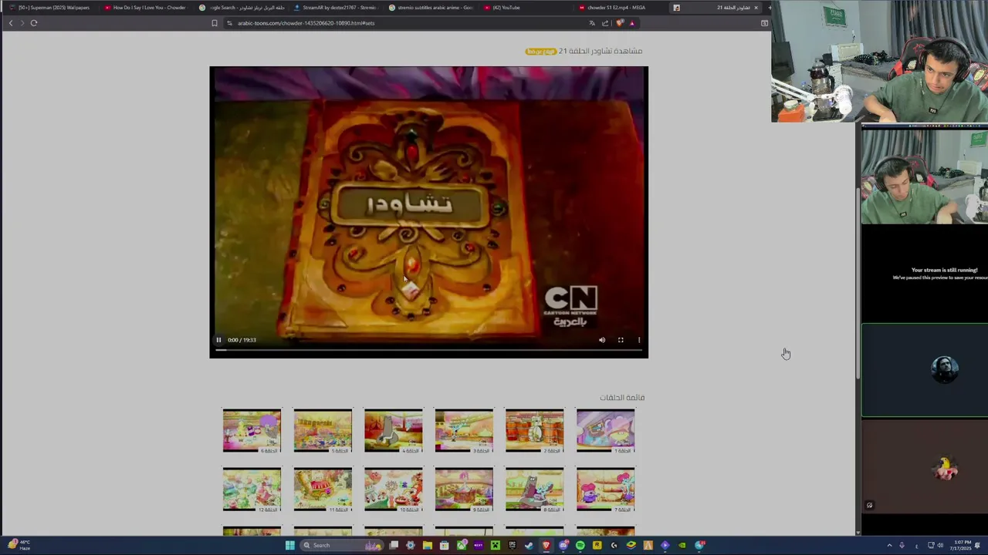Open episode 5 thumbnail
The image size is (988, 555).
point(323,430)
